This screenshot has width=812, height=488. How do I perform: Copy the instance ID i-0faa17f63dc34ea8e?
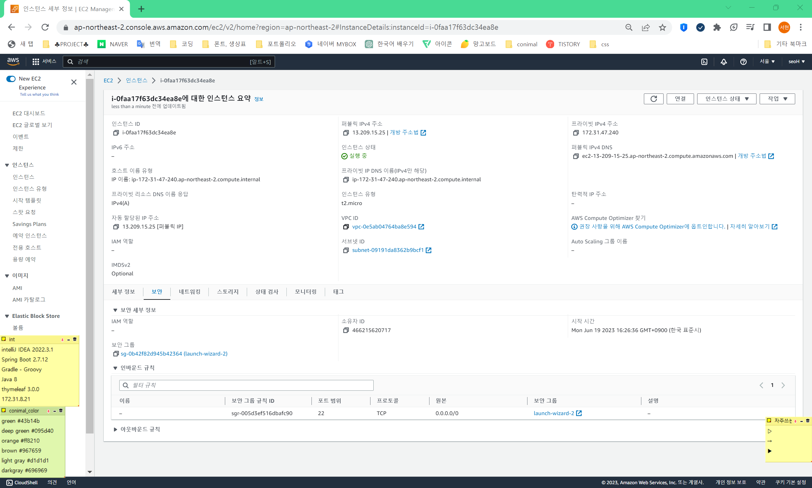(115, 132)
